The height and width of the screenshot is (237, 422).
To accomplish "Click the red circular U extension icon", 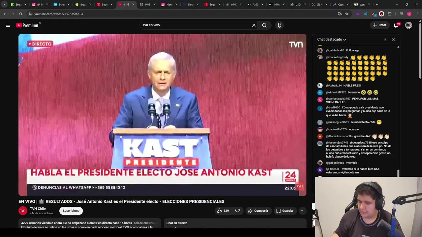I will point(381,14).
